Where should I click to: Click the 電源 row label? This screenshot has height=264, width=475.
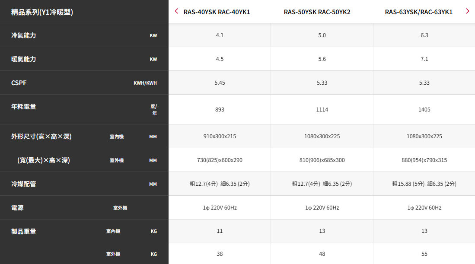coord(17,208)
